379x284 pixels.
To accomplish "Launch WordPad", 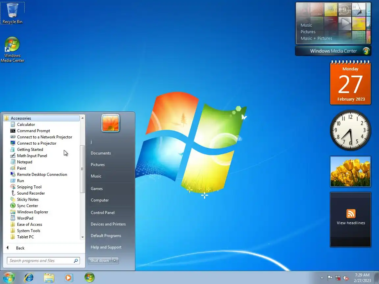I will pos(25,218).
